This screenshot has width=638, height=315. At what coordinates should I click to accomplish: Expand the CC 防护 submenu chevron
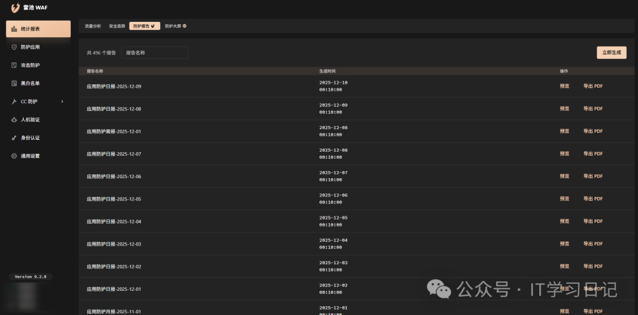[x=62, y=101]
